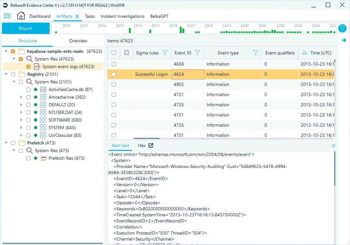The height and width of the screenshot is (245, 350).
Task: Click SOFTWARE hive icon
Action: pyautogui.click(x=43, y=120)
